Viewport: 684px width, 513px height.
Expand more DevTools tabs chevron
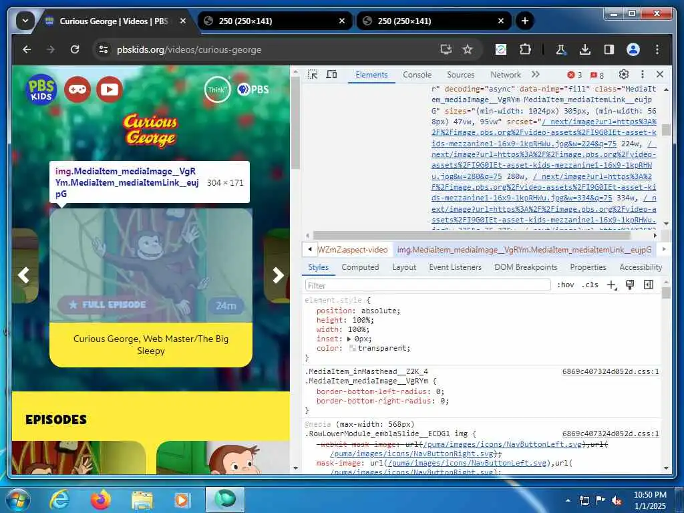536,75
